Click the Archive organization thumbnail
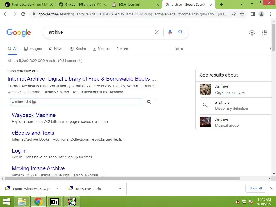This screenshot has width=276, height=207. pyautogui.click(x=205, y=89)
